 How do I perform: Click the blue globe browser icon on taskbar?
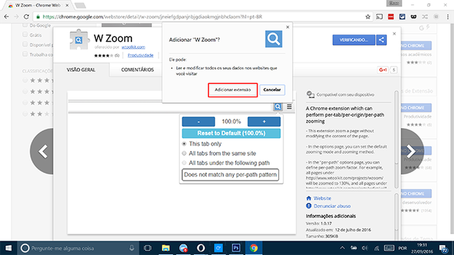tap(183, 248)
